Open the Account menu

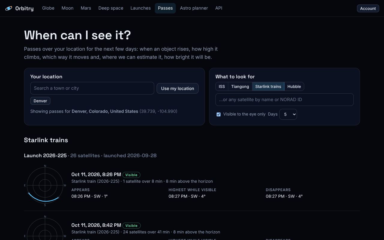click(x=368, y=8)
